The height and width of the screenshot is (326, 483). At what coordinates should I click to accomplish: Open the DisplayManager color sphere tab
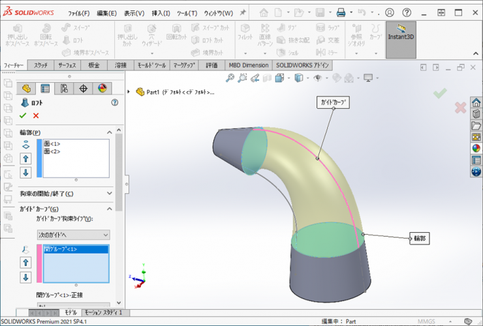click(x=102, y=89)
